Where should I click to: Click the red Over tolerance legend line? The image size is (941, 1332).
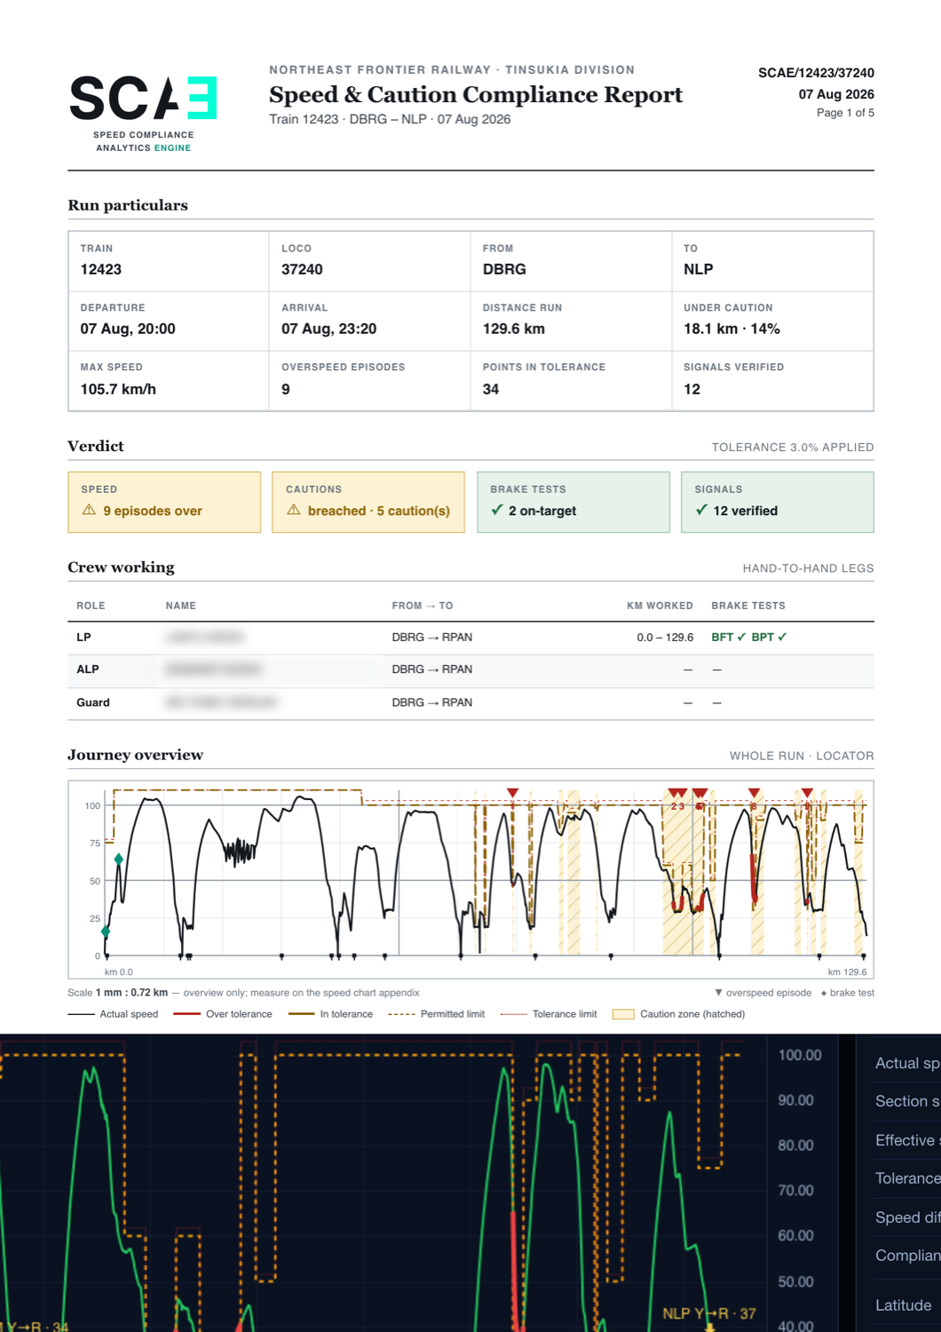coord(186,1014)
